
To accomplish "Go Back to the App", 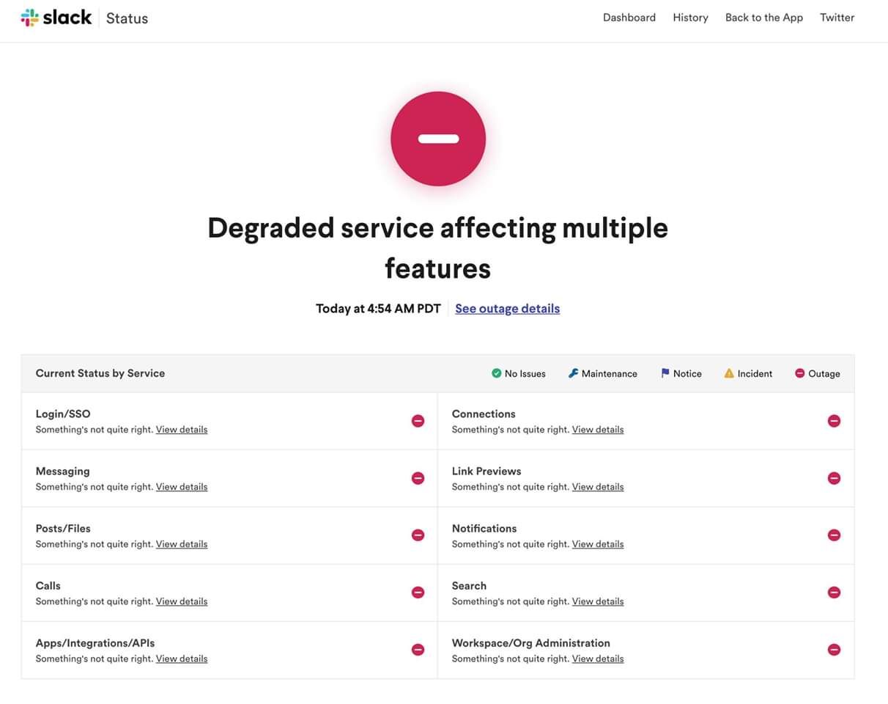I will pos(764,18).
